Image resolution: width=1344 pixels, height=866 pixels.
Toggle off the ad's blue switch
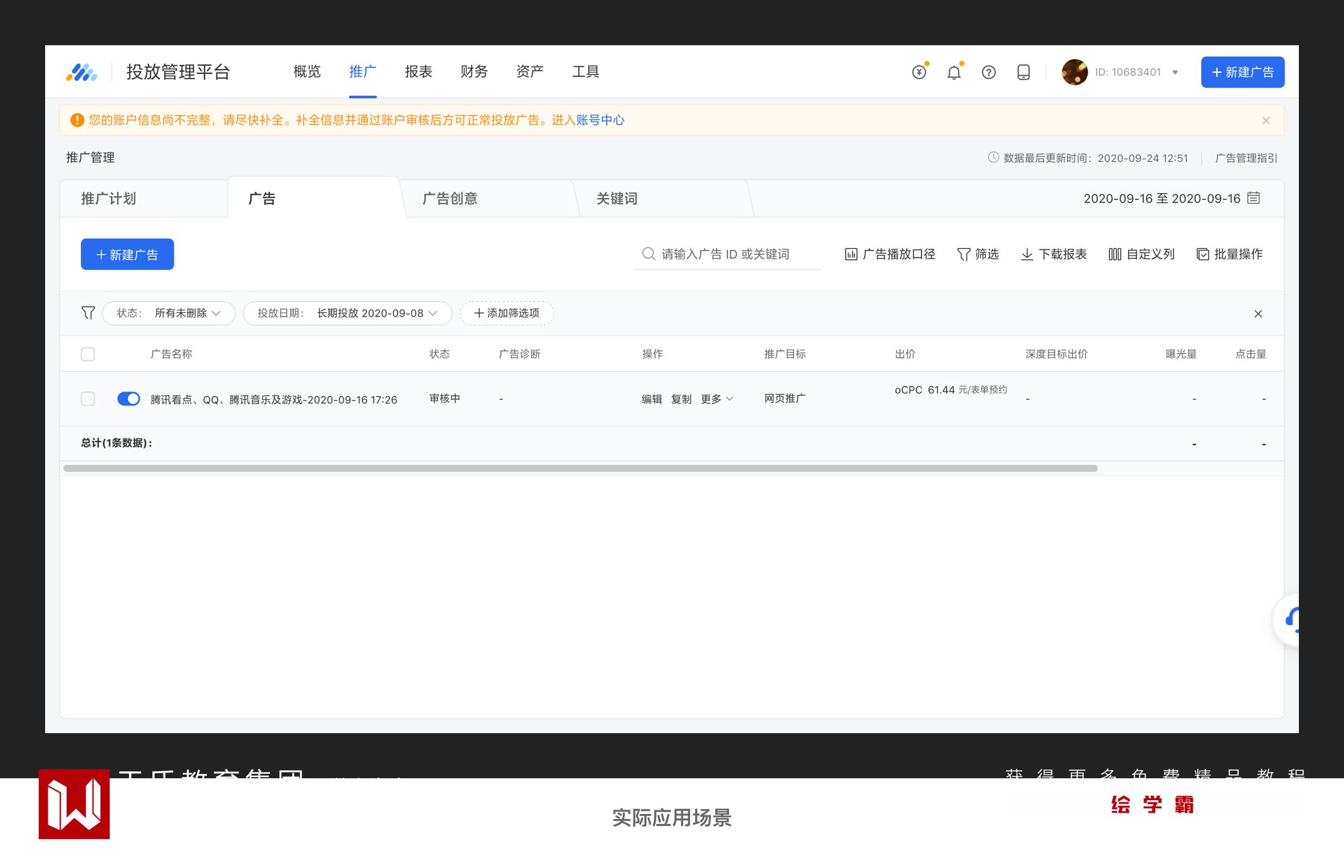point(129,399)
